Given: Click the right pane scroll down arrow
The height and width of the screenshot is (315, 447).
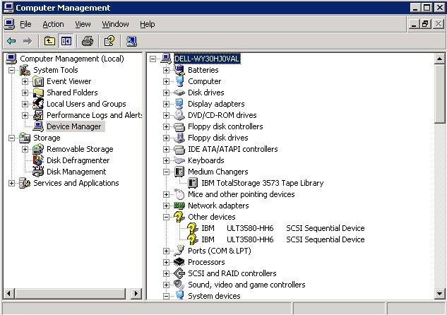Looking at the screenshot, I should (x=441, y=295).
